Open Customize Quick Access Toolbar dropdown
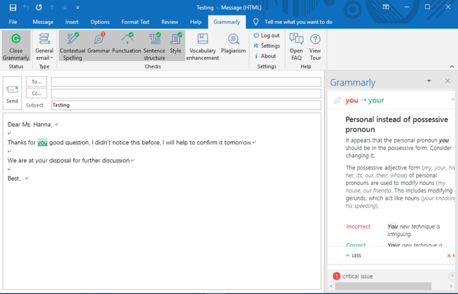The height and width of the screenshot is (294, 458). pyautogui.click(x=78, y=8)
